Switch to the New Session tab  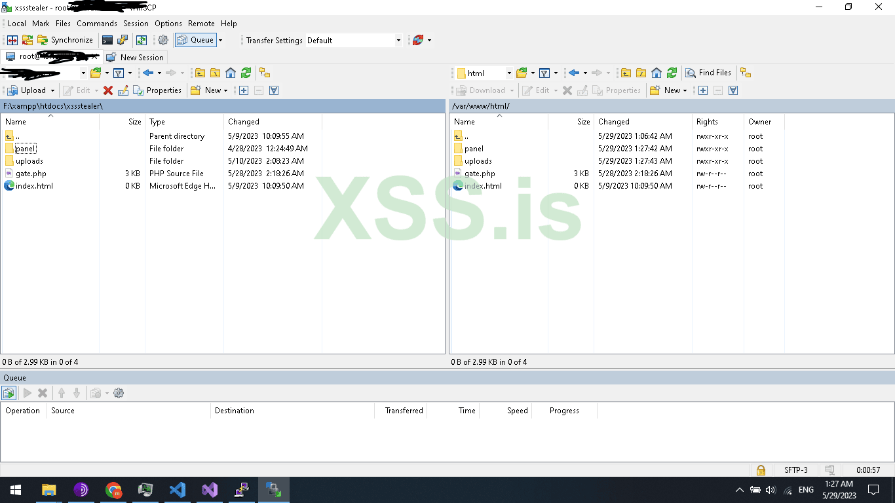[x=136, y=57]
